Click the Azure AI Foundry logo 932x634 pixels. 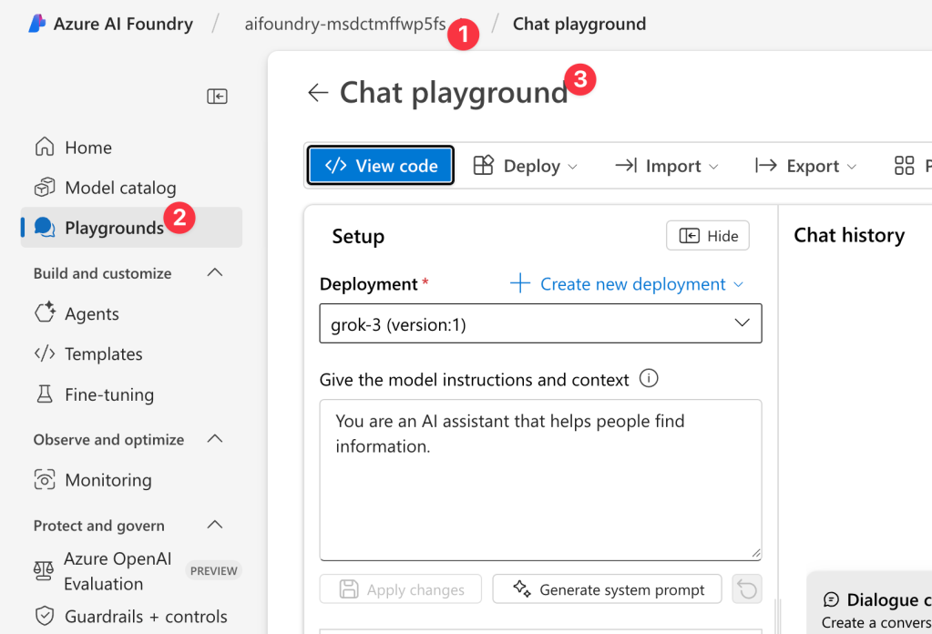coord(36,23)
